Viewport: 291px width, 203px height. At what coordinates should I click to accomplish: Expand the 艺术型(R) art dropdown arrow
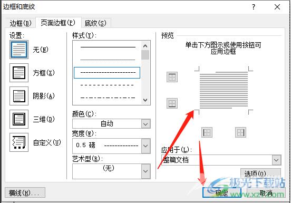coord(145,171)
